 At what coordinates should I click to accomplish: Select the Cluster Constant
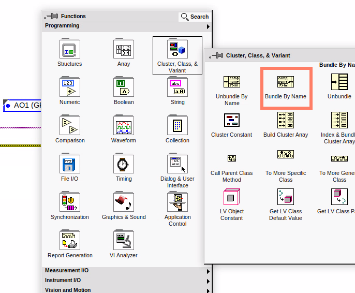tap(232, 120)
